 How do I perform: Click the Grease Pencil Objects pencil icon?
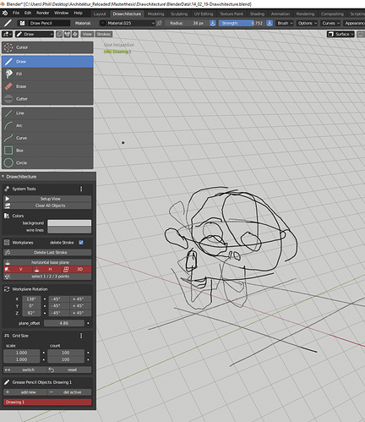[x=7, y=382]
